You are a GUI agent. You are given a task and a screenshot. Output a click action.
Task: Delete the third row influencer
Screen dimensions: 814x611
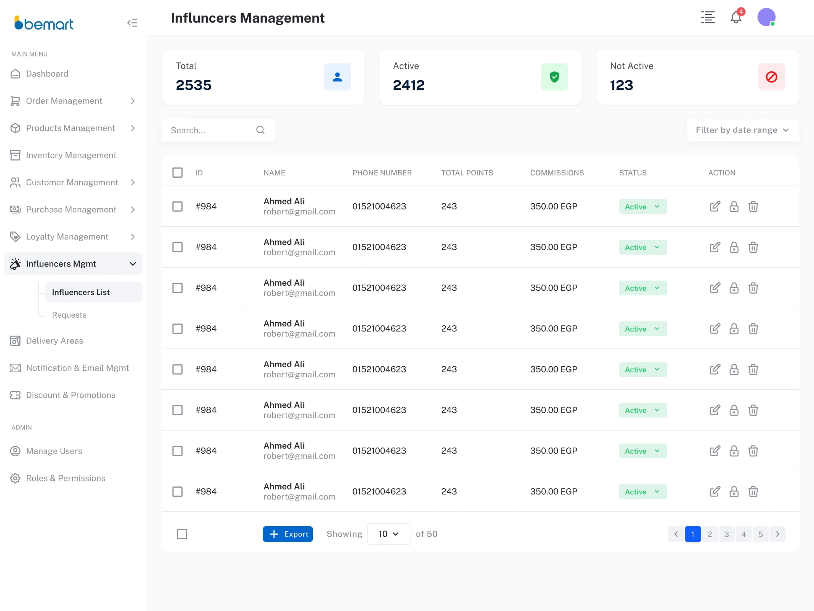[753, 288]
